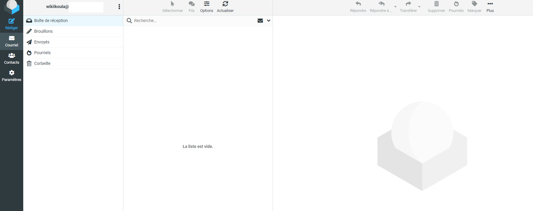Screen dimensions: 533x211
Task: Click 'La liste est vide.' message
Action: 198,146
